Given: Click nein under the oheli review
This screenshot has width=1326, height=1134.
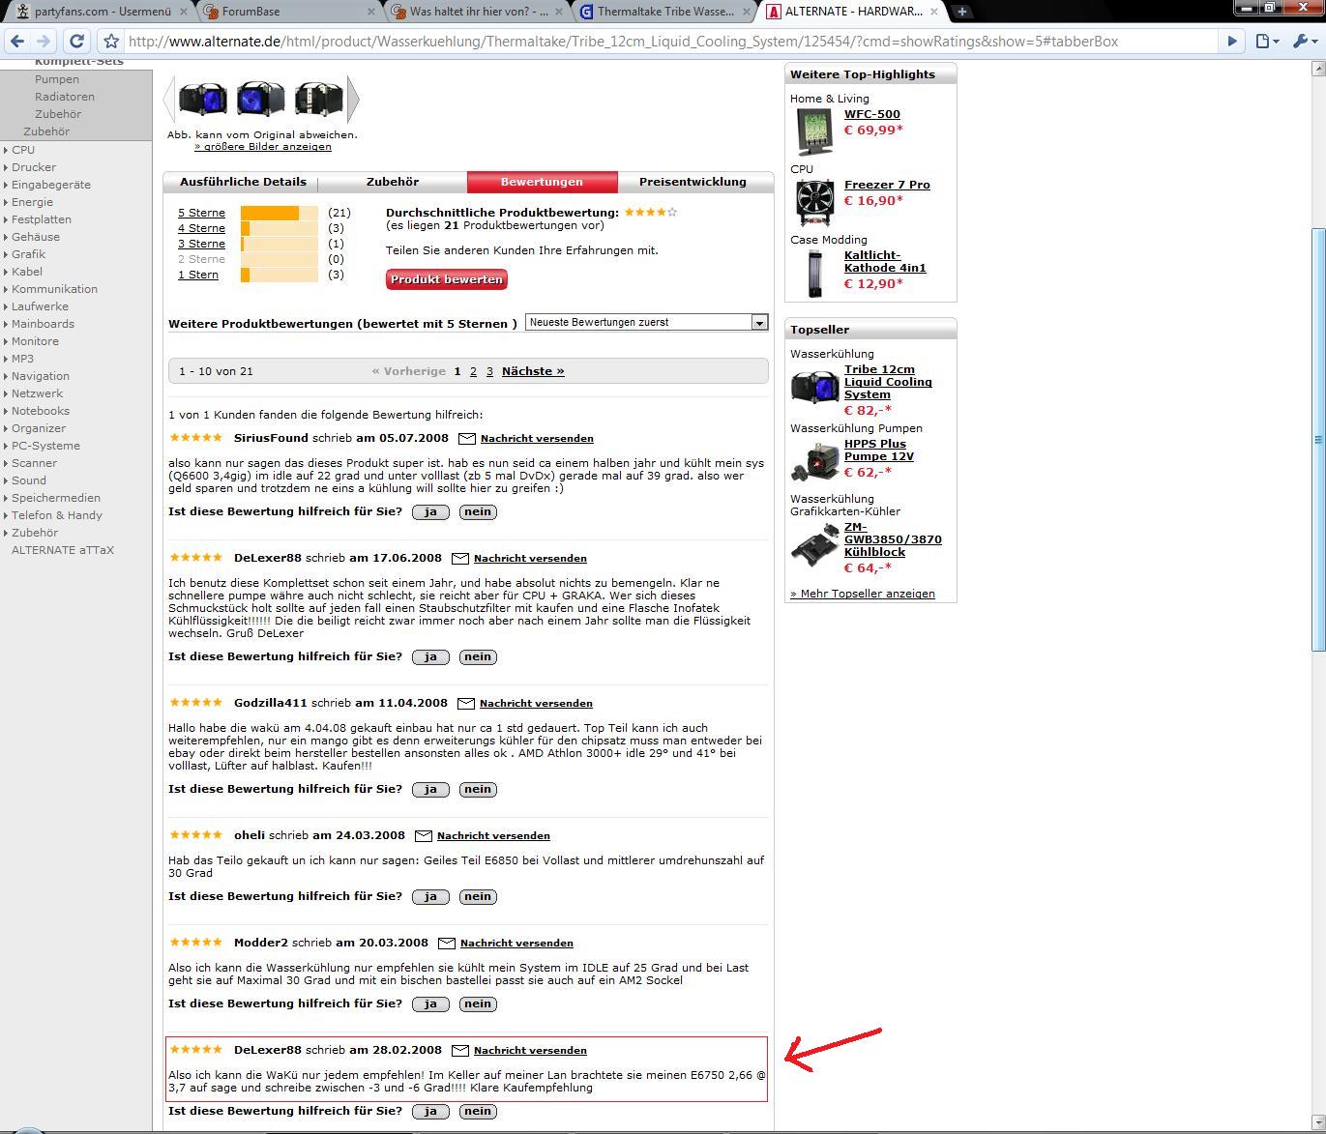Looking at the screenshot, I should [x=478, y=897].
